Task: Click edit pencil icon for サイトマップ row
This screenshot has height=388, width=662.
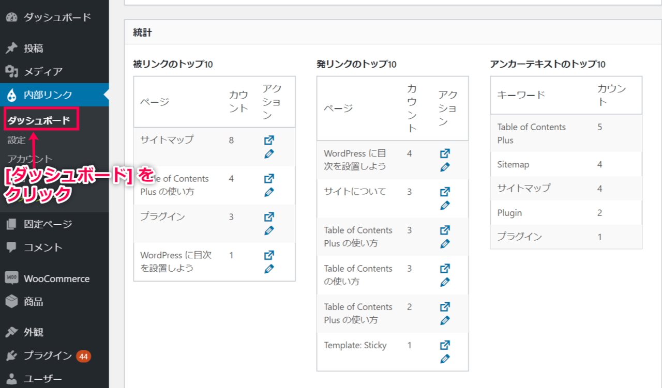Action: pos(269,154)
